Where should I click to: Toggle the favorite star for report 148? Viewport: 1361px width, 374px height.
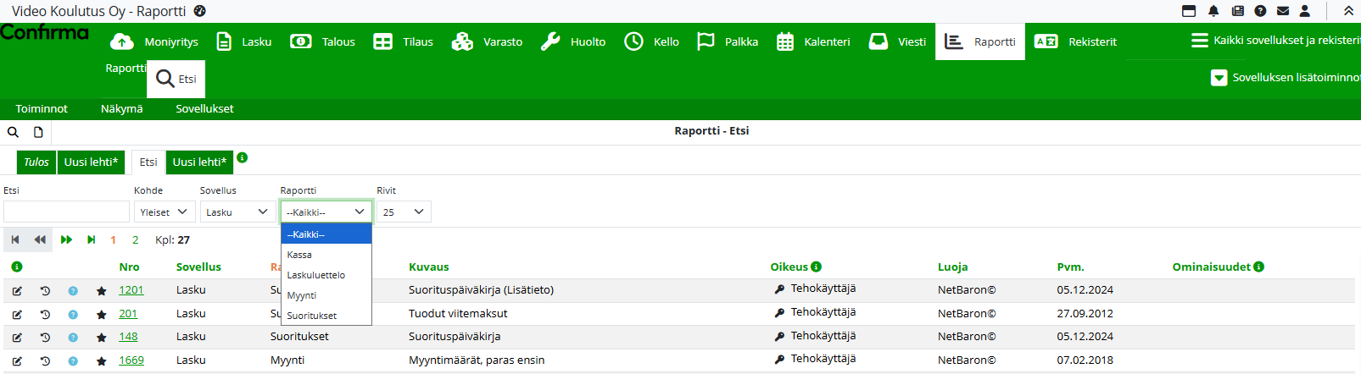click(x=102, y=338)
